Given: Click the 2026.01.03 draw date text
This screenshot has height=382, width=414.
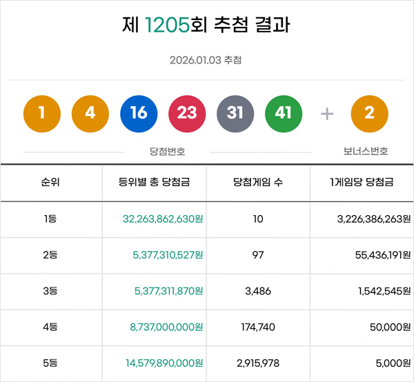Looking at the screenshot, I should pos(196,61).
